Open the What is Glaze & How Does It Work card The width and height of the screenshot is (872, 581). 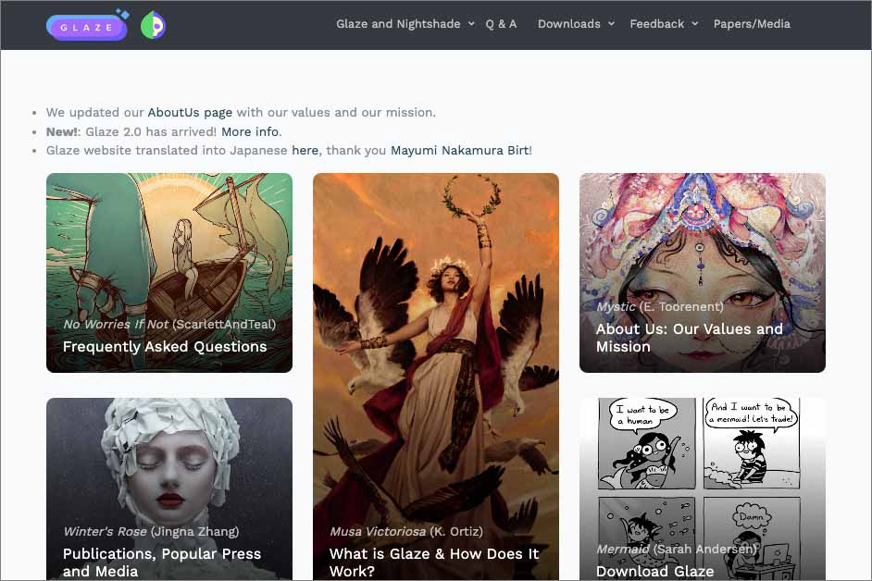coord(436,377)
